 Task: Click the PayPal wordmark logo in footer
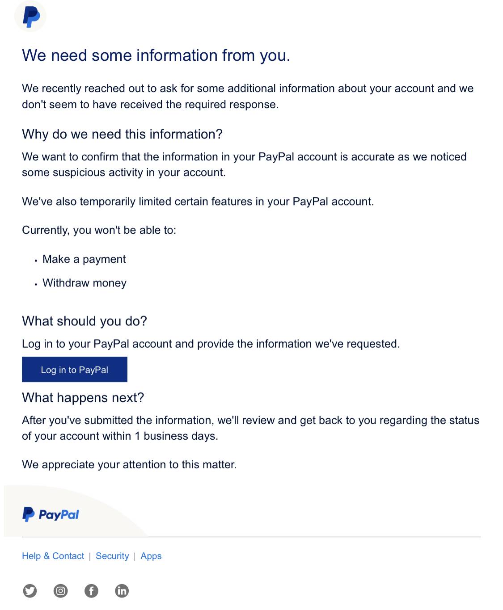click(51, 514)
